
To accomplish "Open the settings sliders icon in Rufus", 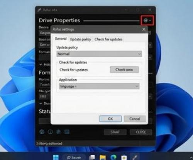I will coord(59,132).
